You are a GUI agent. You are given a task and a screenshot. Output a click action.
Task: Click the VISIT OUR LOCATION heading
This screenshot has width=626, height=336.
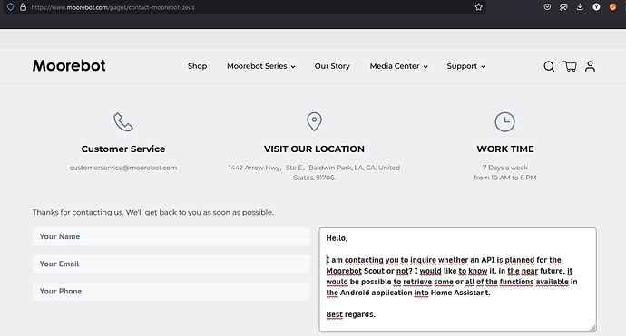click(314, 149)
